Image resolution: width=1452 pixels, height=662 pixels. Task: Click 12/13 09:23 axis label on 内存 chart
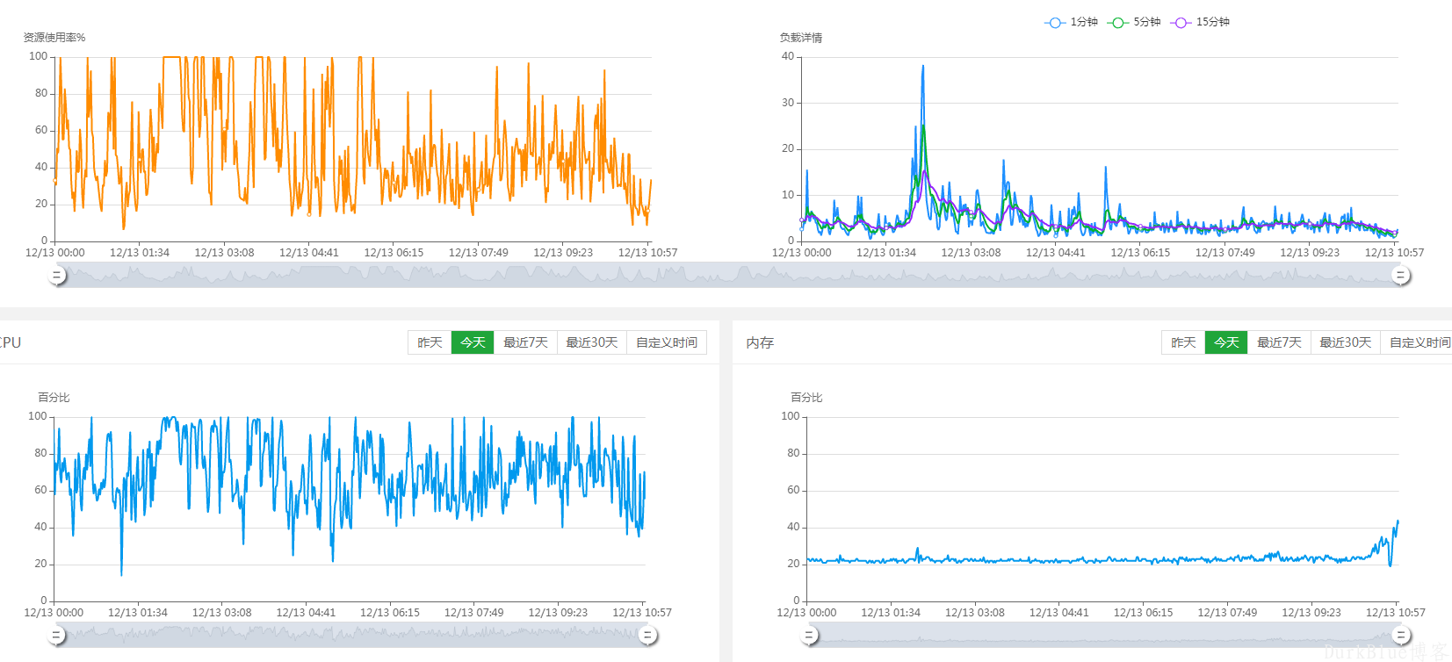[x=1311, y=613]
